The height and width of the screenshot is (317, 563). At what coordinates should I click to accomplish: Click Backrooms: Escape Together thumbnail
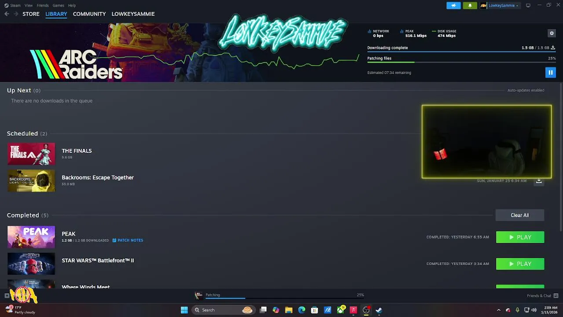[31, 181]
